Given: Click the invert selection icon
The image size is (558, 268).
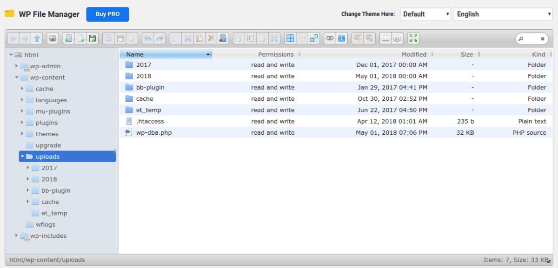Looking at the screenshot, I should pyautogui.click(x=313, y=39).
